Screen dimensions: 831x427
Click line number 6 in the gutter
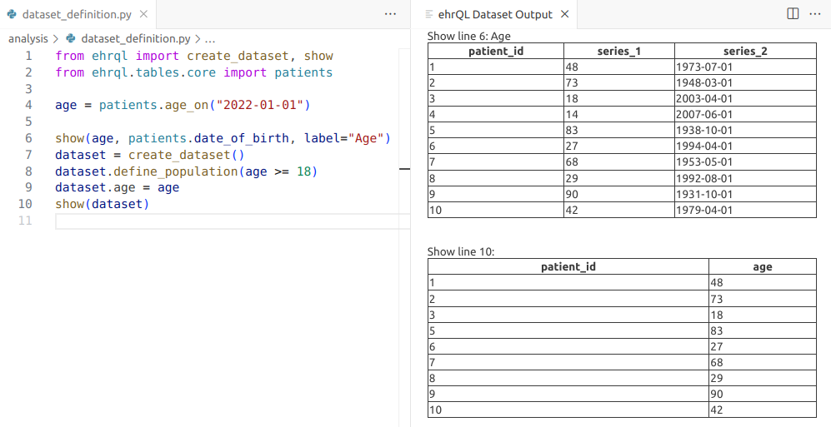coord(28,138)
